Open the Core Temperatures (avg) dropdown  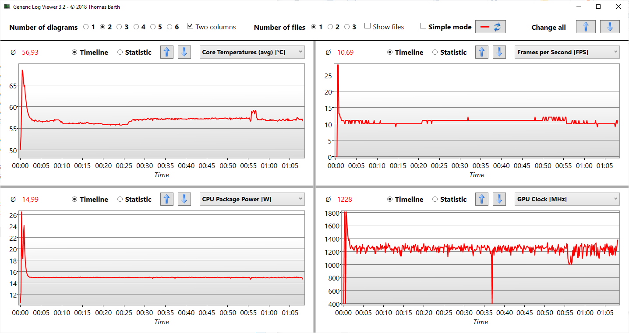tap(252, 52)
